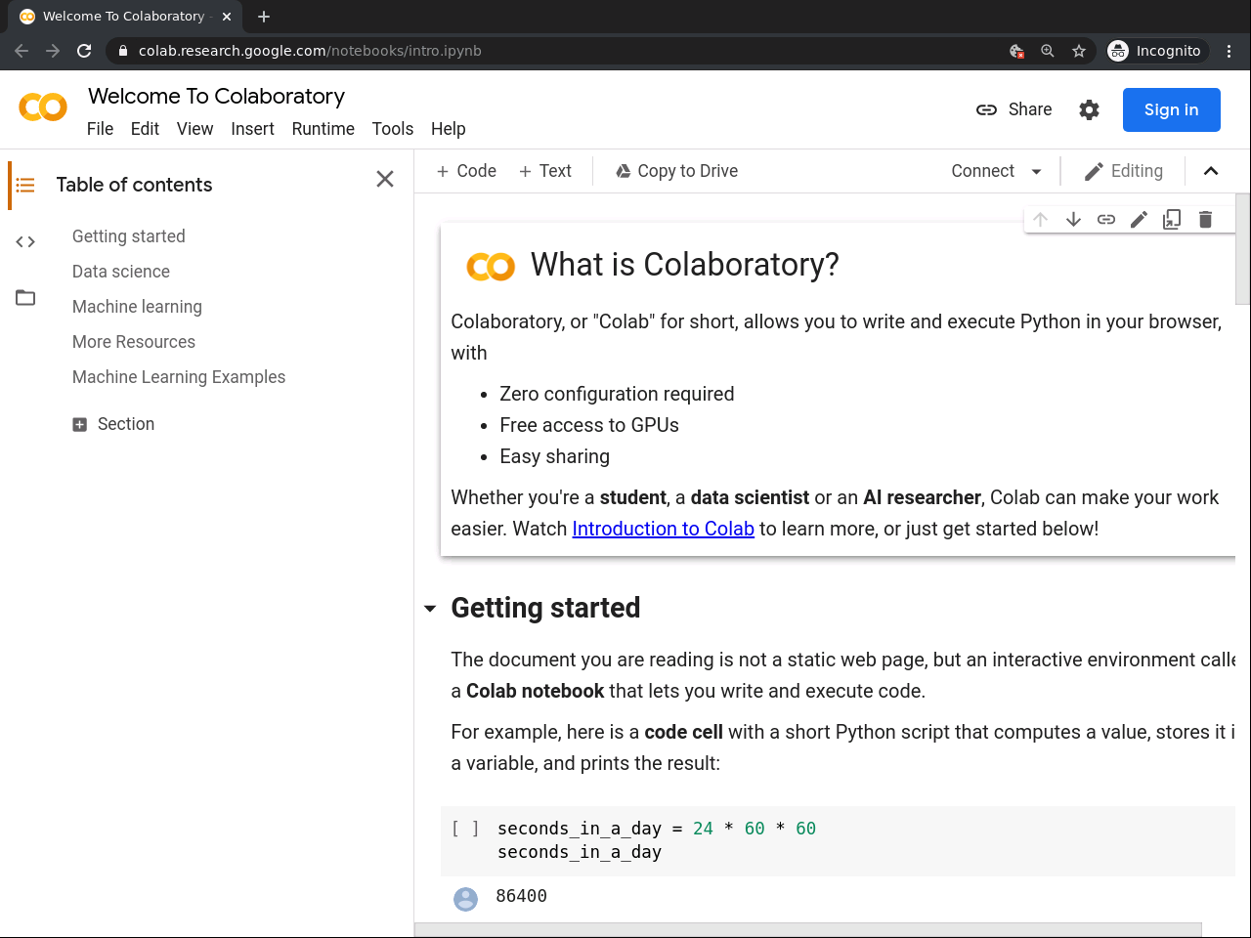Screen dimensions: 1251x938
Task: Click the vertical scrollbar of the notebook
Action: point(1242,250)
